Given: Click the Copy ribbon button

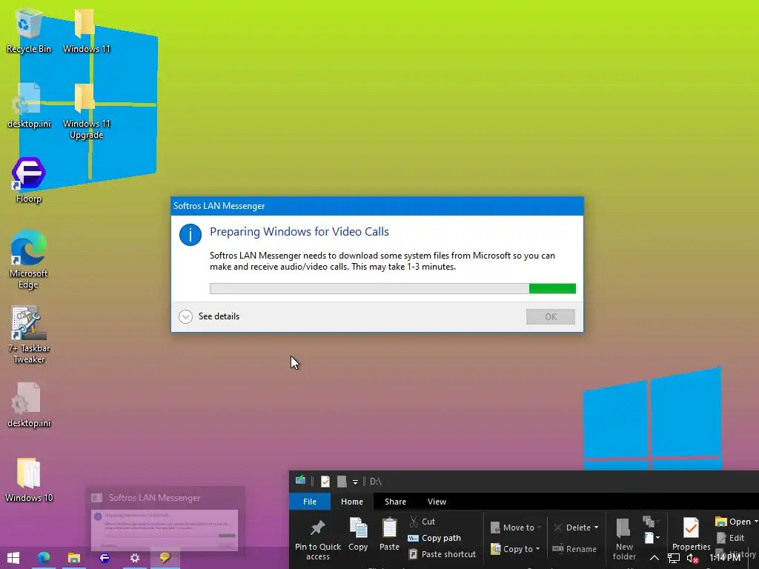Looking at the screenshot, I should pos(358,535).
